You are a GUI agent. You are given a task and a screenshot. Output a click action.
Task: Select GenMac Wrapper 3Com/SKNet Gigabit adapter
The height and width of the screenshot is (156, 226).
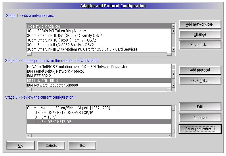[x=99, y=108]
